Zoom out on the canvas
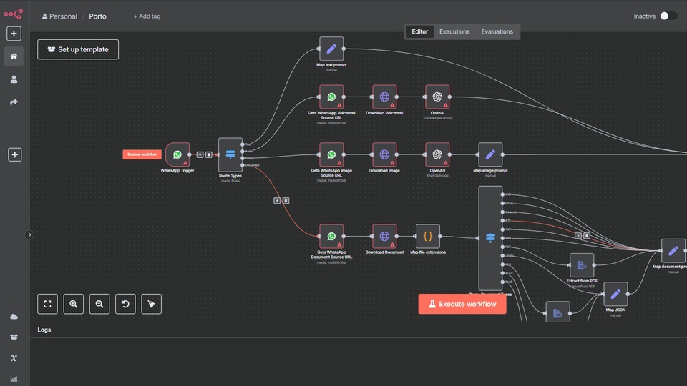 (99, 304)
